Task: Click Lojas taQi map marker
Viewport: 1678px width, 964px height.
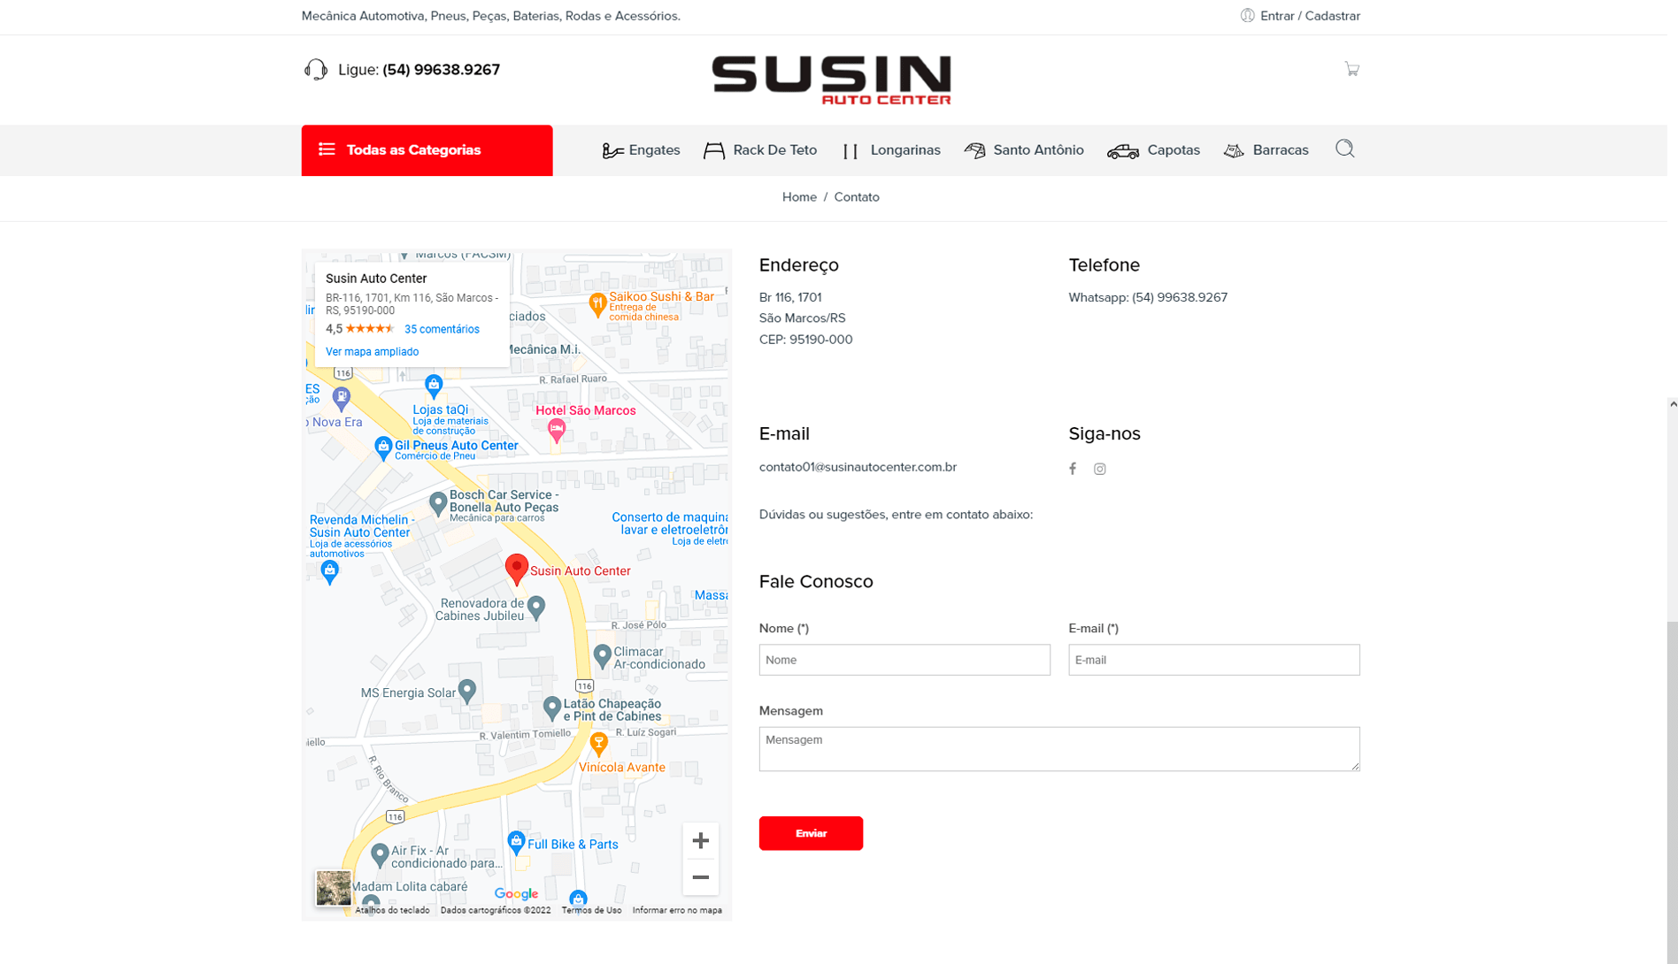Action: click(433, 386)
